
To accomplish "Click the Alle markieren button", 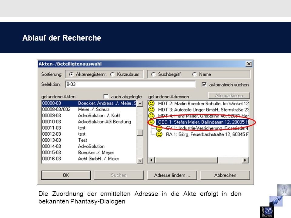I will (x=229, y=95).
